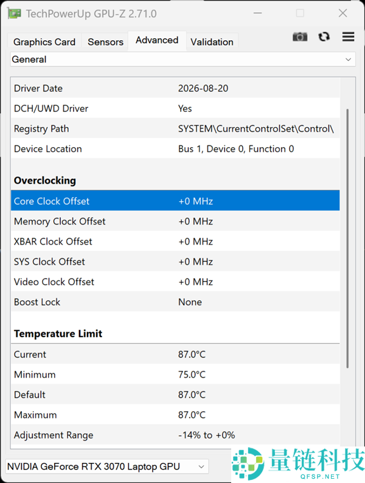
Task: Click the GPU-Z app icon in title bar
Action: click(15, 13)
